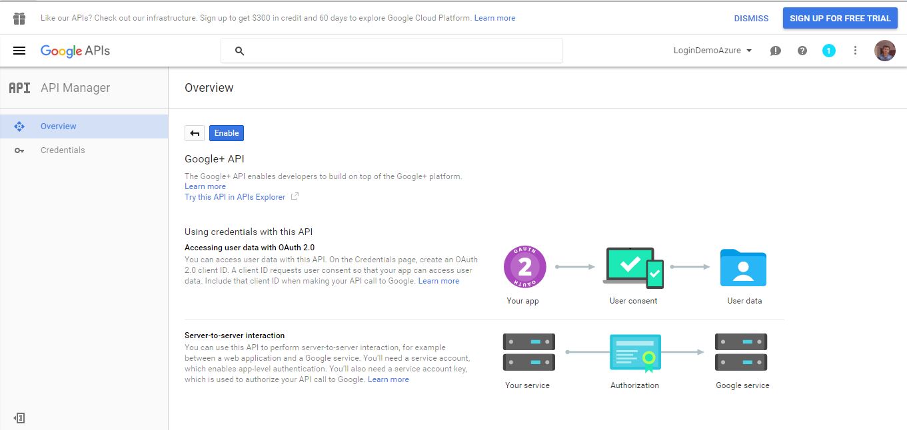Click the 'Using credentials with this API' heading
907x430 pixels.
pyautogui.click(x=249, y=232)
